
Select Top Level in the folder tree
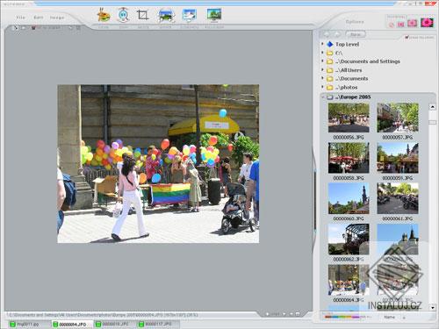[347, 44]
